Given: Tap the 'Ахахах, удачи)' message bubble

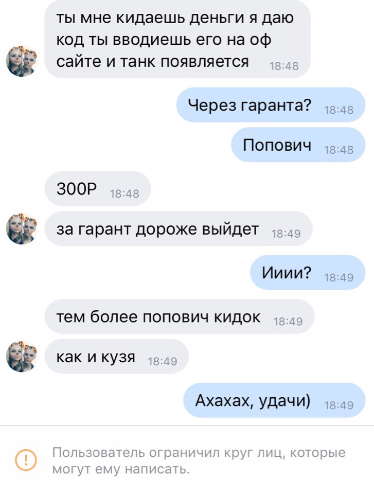Looking at the screenshot, I should tap(274, 400).
